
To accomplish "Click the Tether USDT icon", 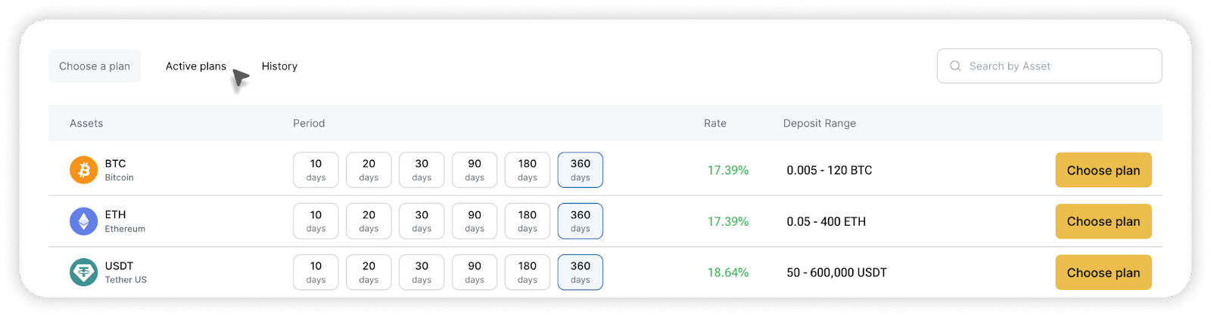I will [84, 272].
